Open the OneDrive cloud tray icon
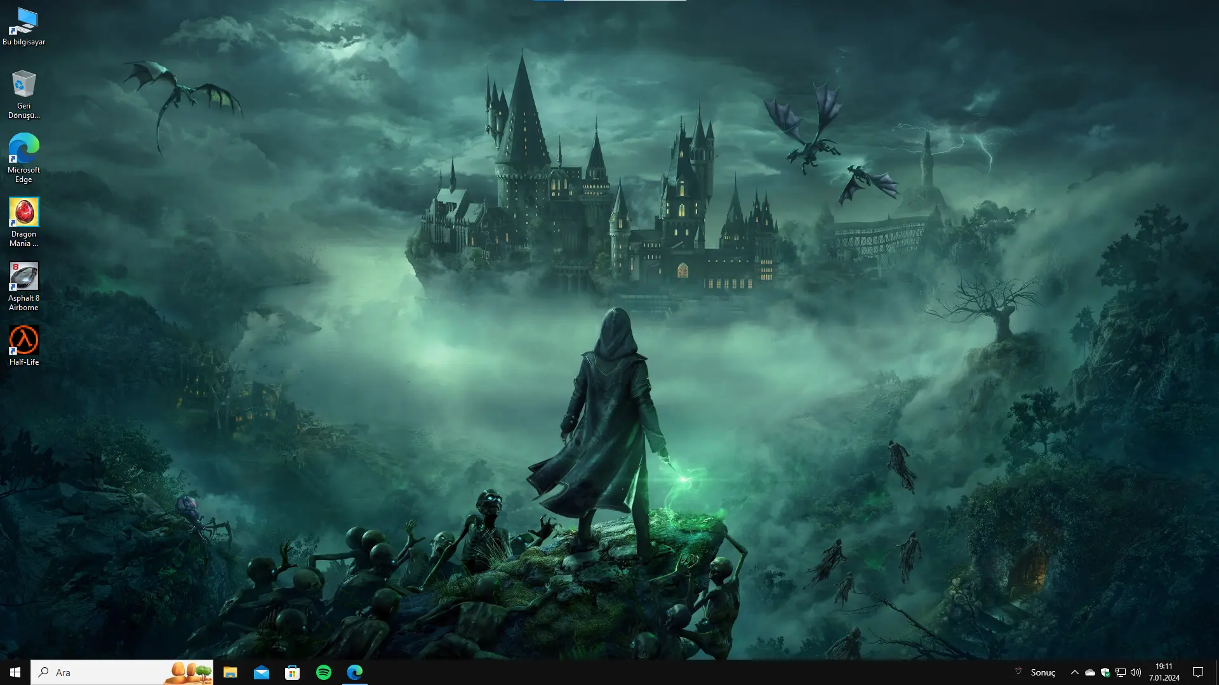Screen dimensions: 1219x685 (x=1090, y=672)
